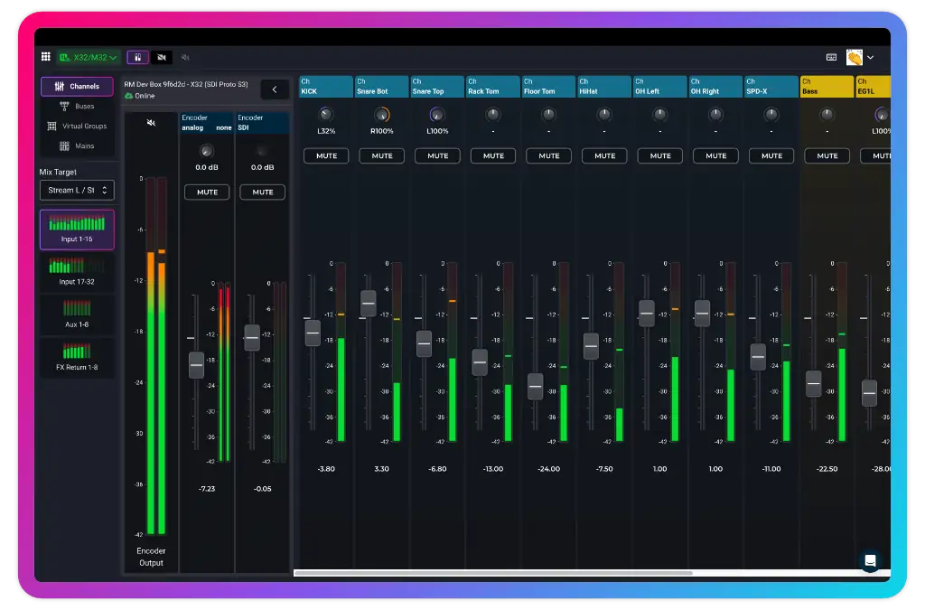This screenshot has width=925, height=610.
Task: Open the app grid launcher icon
Action: coord(45,56)
